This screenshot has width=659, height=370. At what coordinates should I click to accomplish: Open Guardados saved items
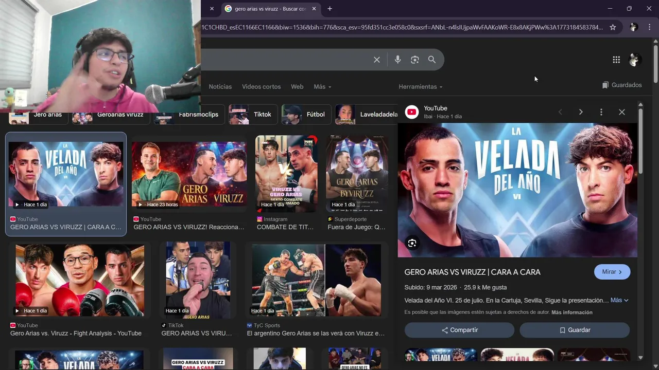[x=622, y=85]
